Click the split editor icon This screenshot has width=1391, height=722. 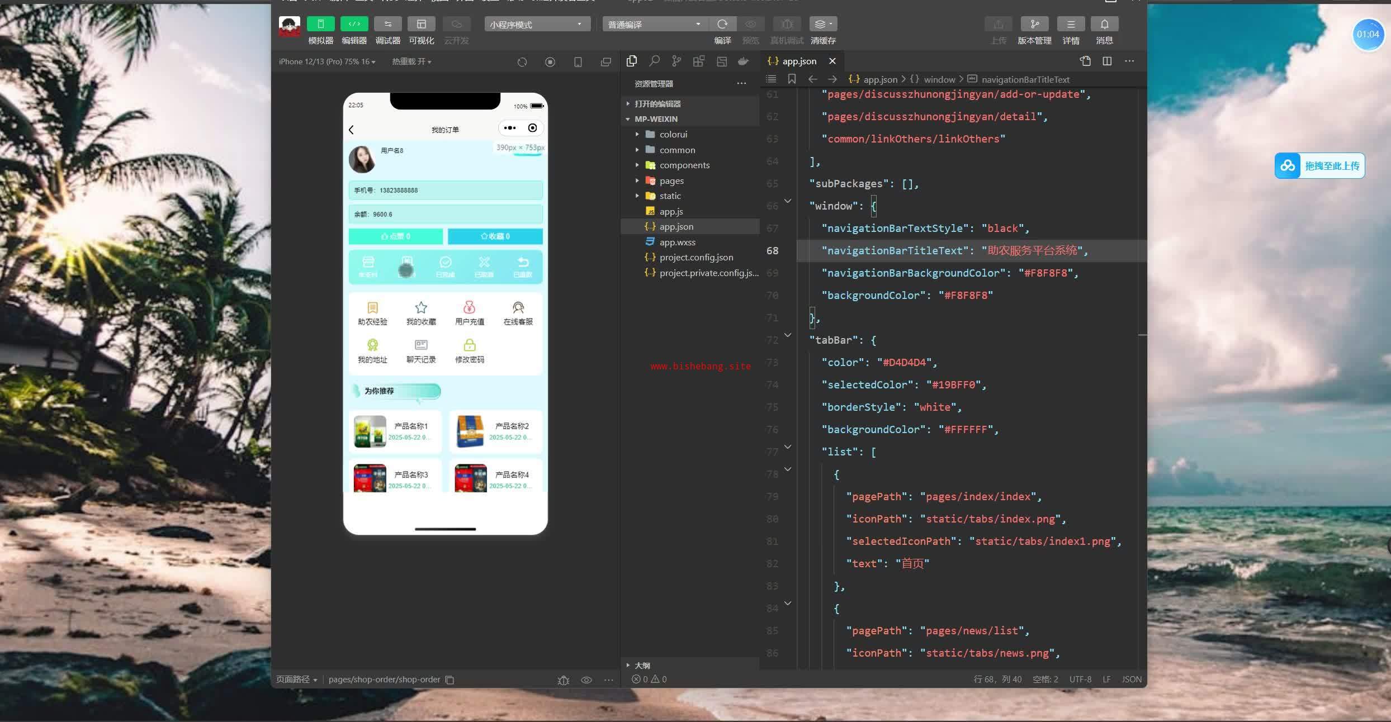click(1107, 61)
